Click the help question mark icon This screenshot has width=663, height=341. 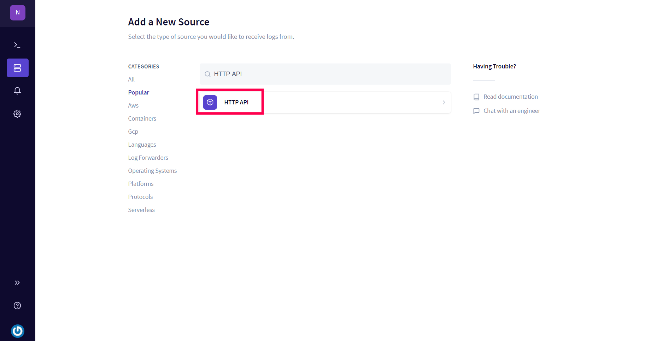[17, 305]
